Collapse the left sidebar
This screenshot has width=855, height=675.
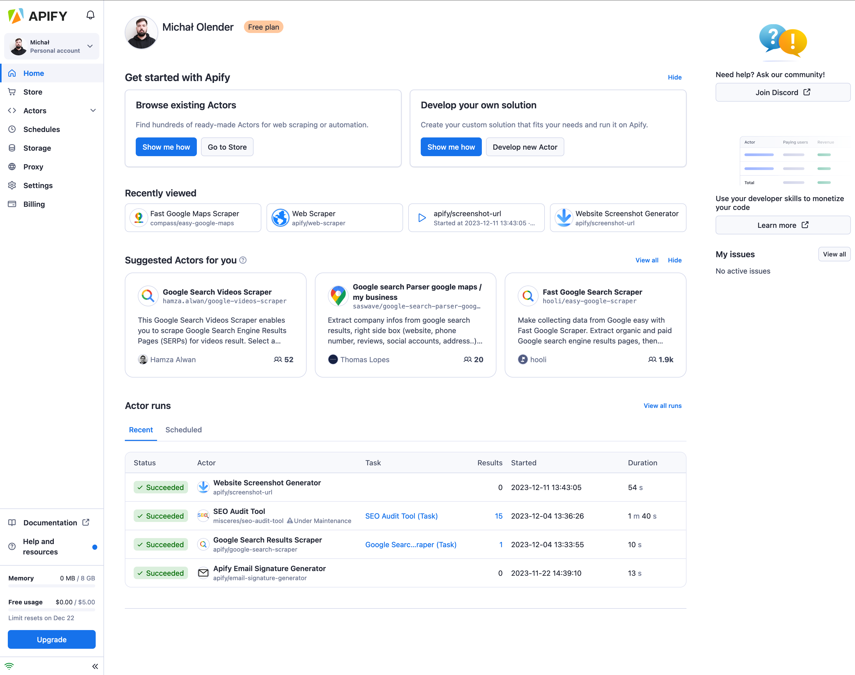pos(95,666)
